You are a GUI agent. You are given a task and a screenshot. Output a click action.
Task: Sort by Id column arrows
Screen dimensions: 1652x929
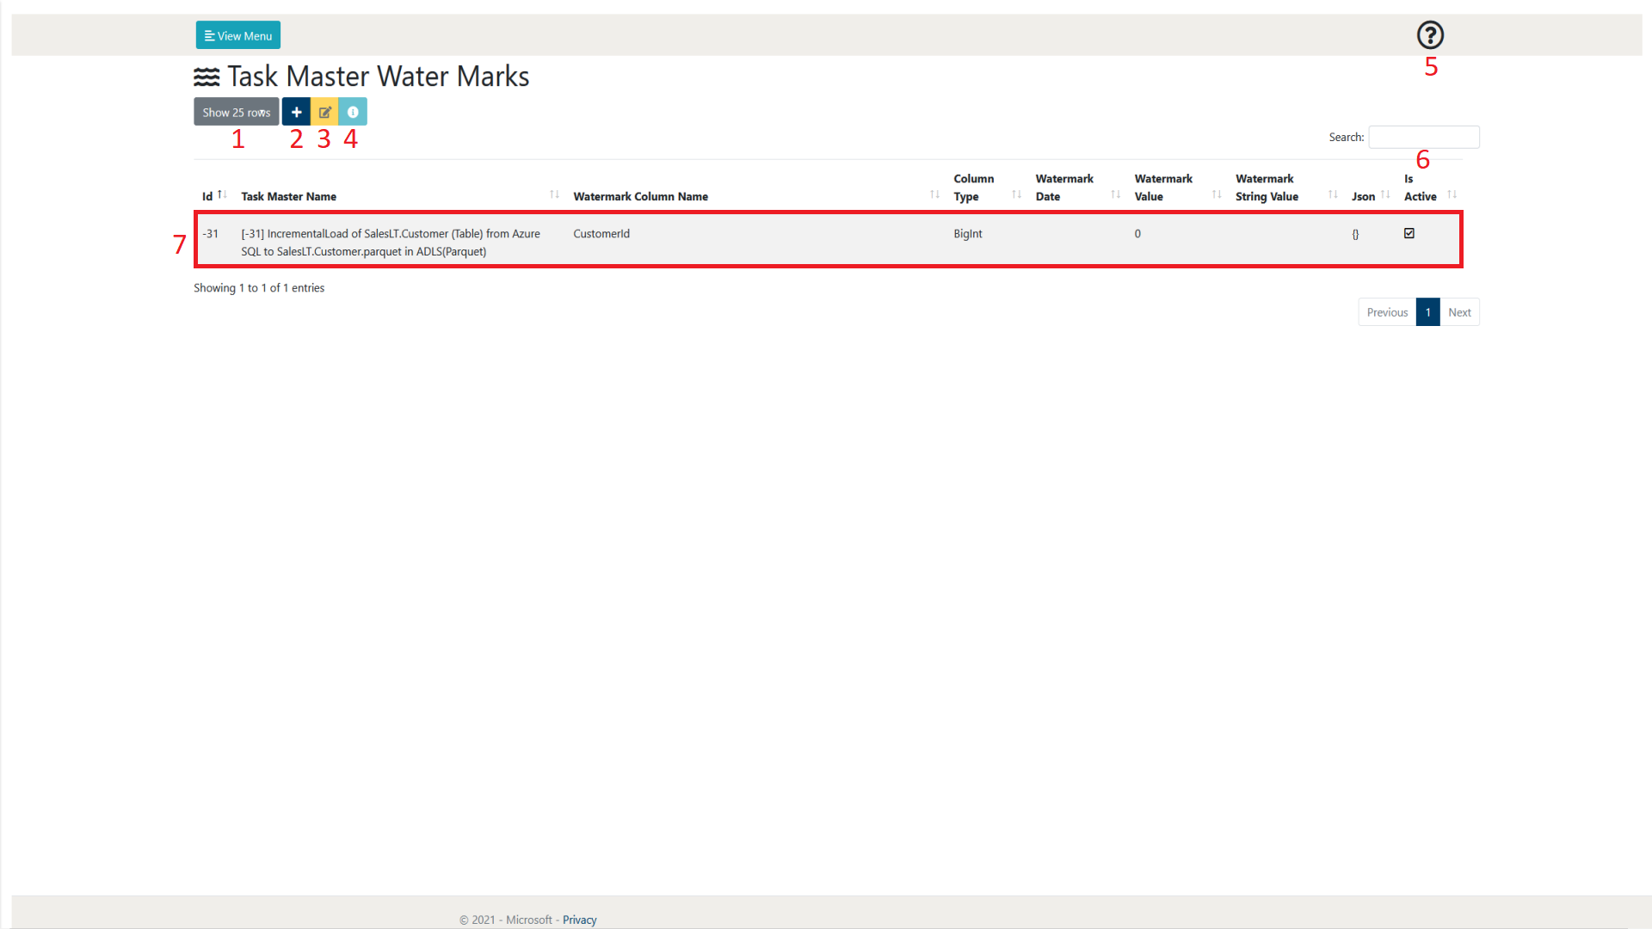click(x=222, y=195)
